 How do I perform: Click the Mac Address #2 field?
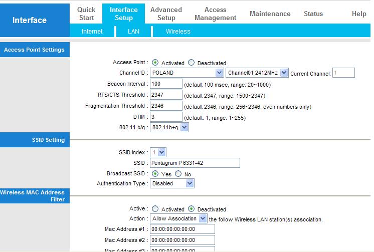(182, 240)
